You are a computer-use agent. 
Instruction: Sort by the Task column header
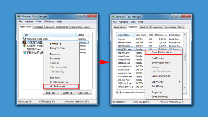[x=49, y=35]
